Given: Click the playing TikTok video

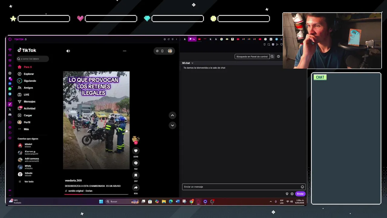Looking at the screenshot, I should tap(96, 120).
